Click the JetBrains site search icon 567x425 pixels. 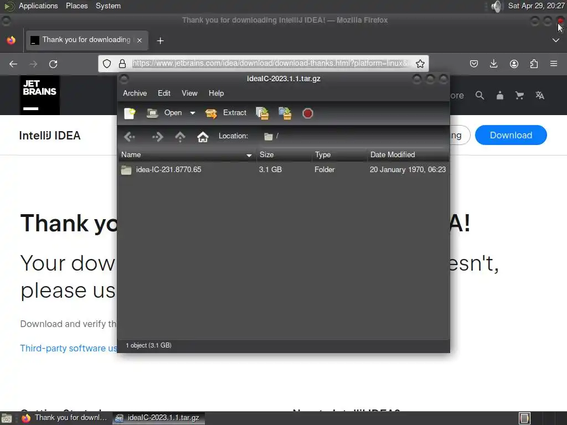[480, 95]
